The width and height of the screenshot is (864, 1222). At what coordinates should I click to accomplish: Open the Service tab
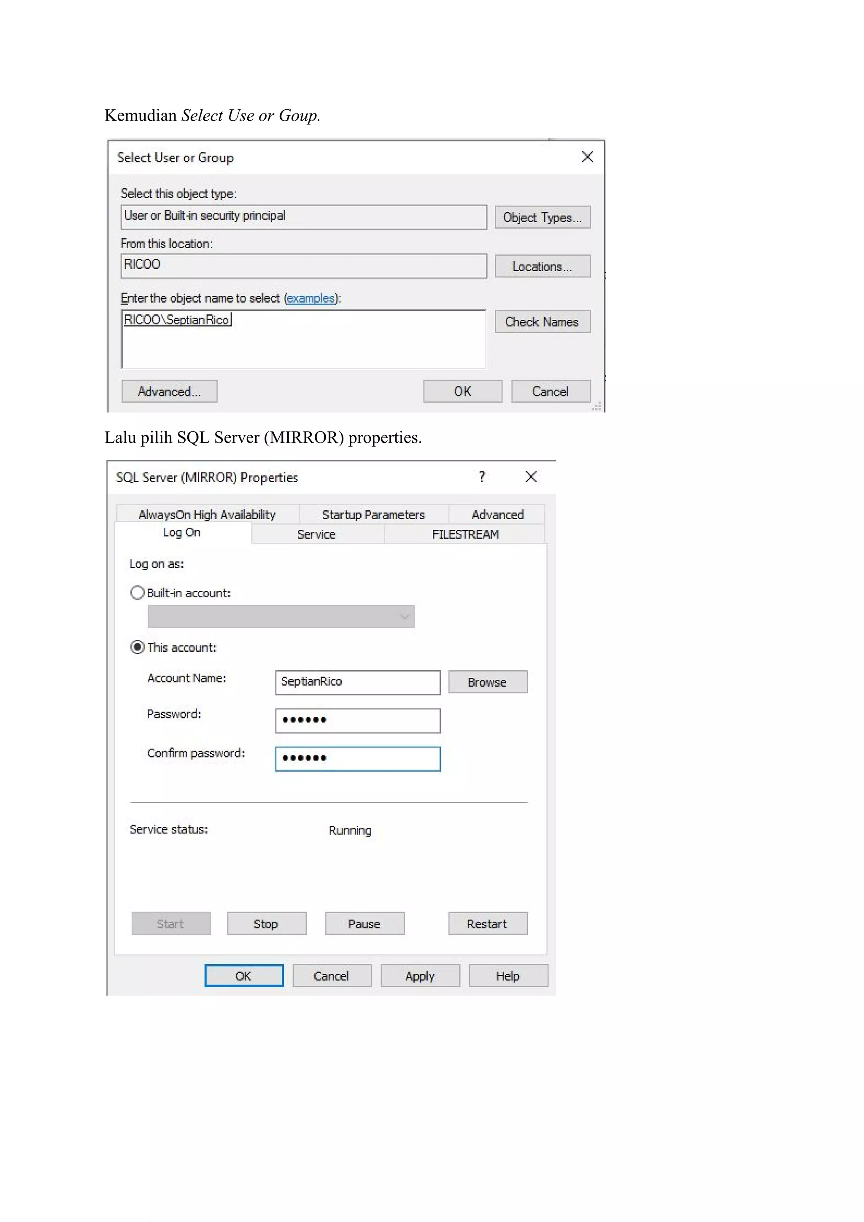tap(317, 534)
